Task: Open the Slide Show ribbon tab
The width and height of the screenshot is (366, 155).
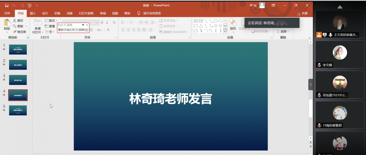Action: tap(86, 13)
